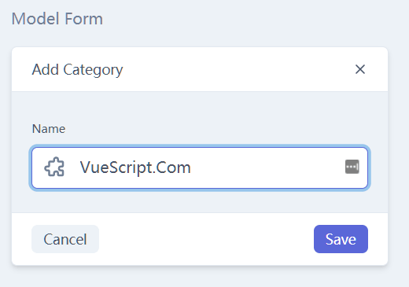Dismiss the dialog using the Cancel button
This screenshot has height=287, width=409.
click(65, 239)
